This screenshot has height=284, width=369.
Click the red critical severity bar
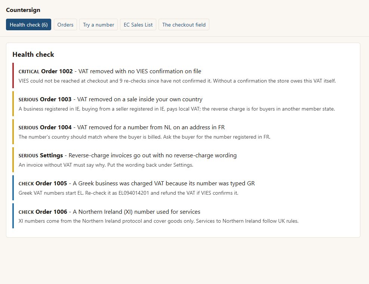(13, 75)
